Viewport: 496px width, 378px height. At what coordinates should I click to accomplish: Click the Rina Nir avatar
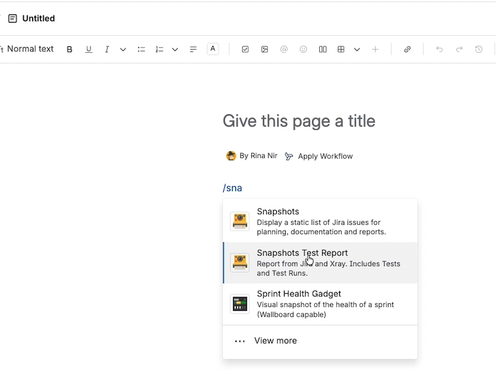(x=231, y=156)
